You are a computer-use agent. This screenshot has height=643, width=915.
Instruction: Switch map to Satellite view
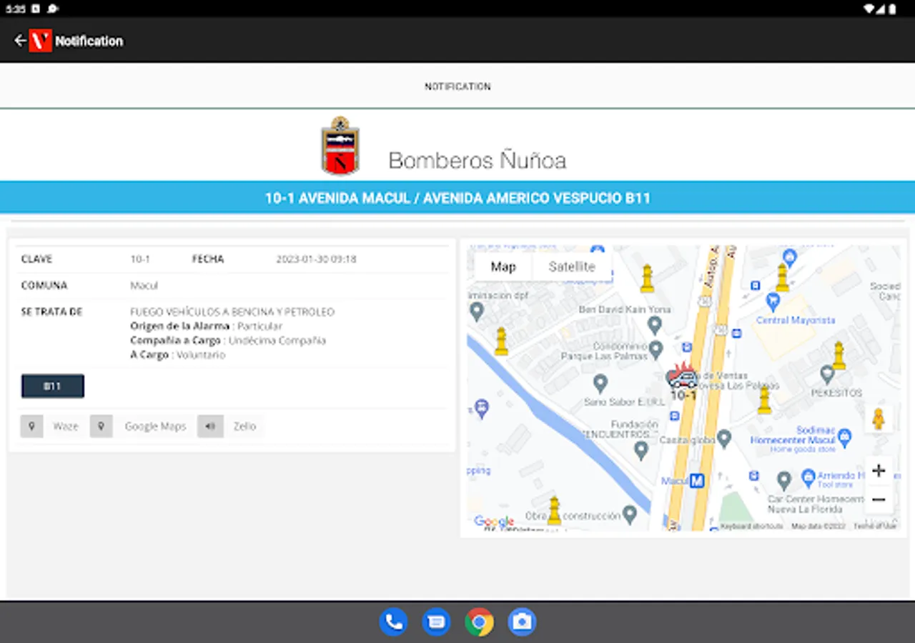(572, 266)
